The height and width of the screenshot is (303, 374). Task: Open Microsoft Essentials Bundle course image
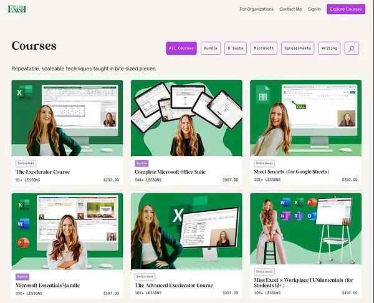click(67, 231)
